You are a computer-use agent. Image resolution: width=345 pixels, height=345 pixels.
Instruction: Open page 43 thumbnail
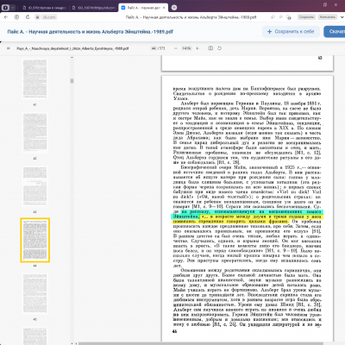coord(34,186)
